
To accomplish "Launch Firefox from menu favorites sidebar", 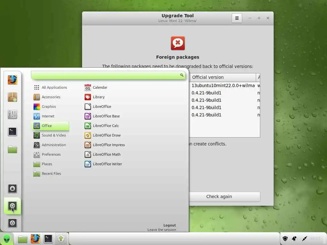I will tap(12, 80).
